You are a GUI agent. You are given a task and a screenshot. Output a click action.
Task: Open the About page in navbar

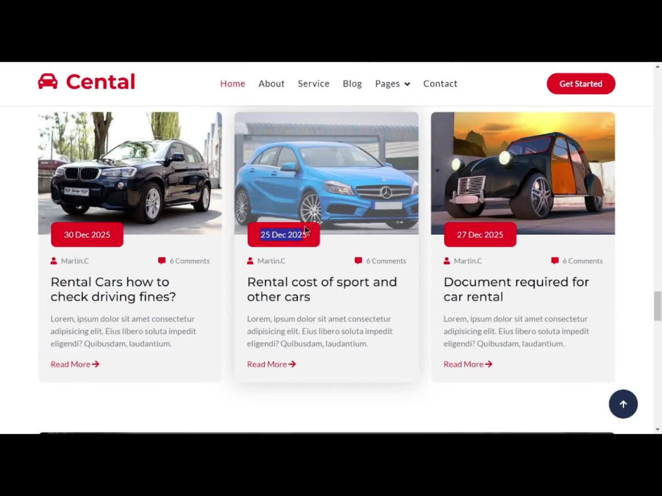271,83
